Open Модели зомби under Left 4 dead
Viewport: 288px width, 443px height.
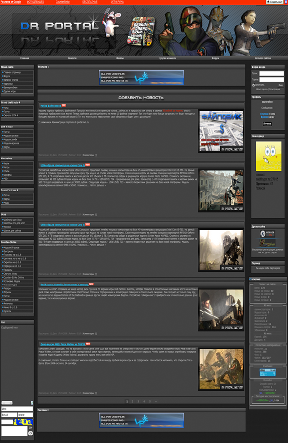18,140
